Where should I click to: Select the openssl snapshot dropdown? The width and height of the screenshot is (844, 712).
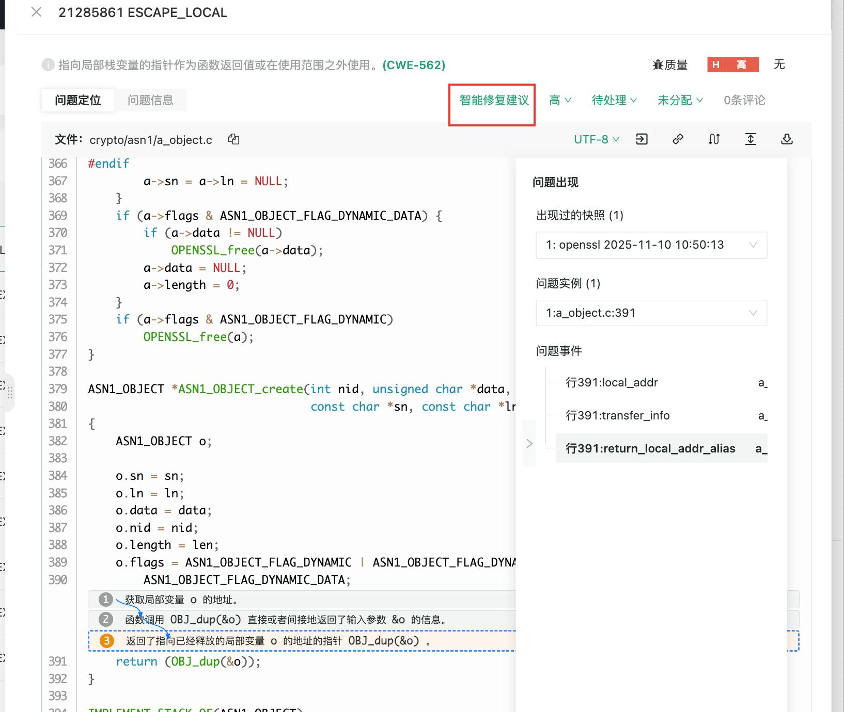(x=651, y=245)
